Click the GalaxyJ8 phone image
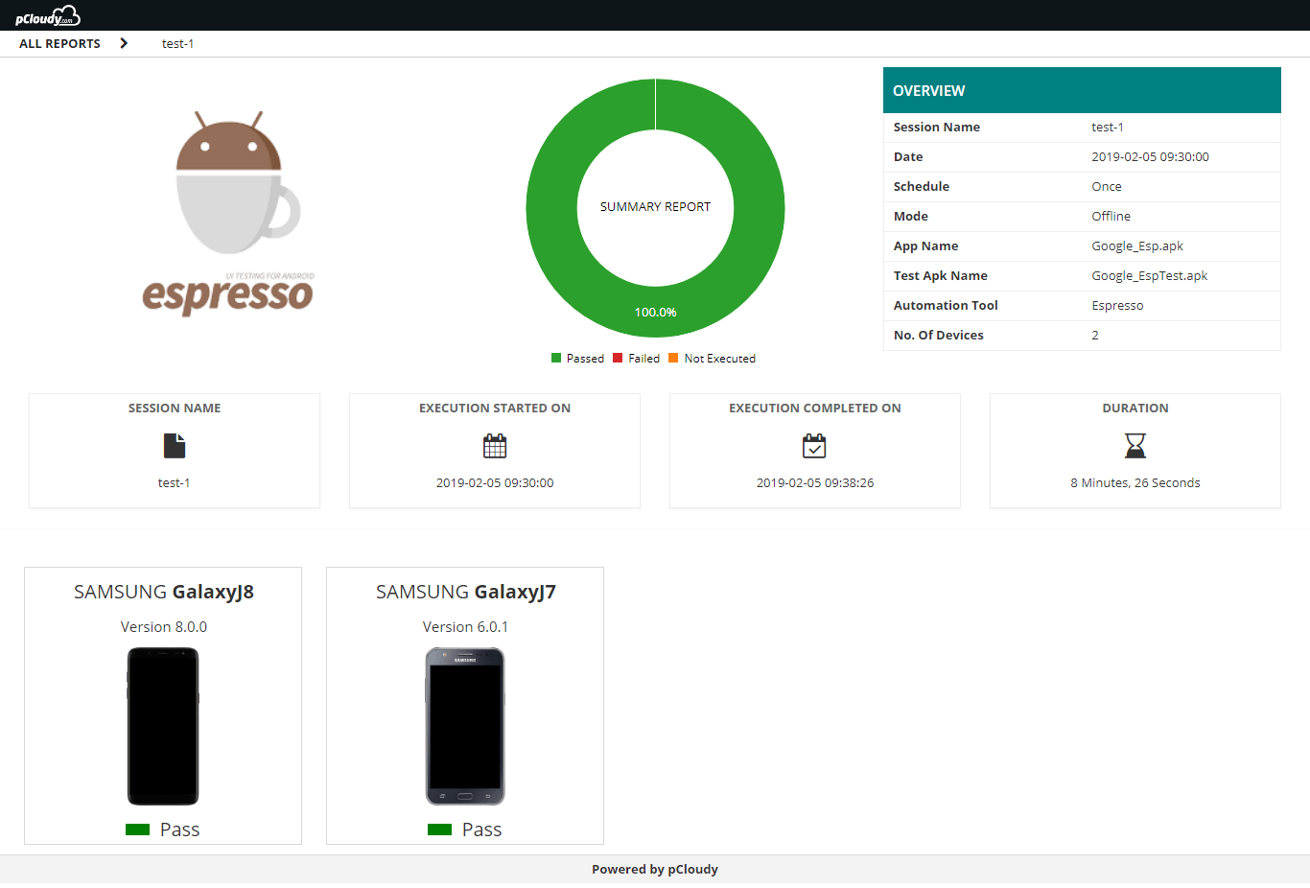 coord(163,726)
